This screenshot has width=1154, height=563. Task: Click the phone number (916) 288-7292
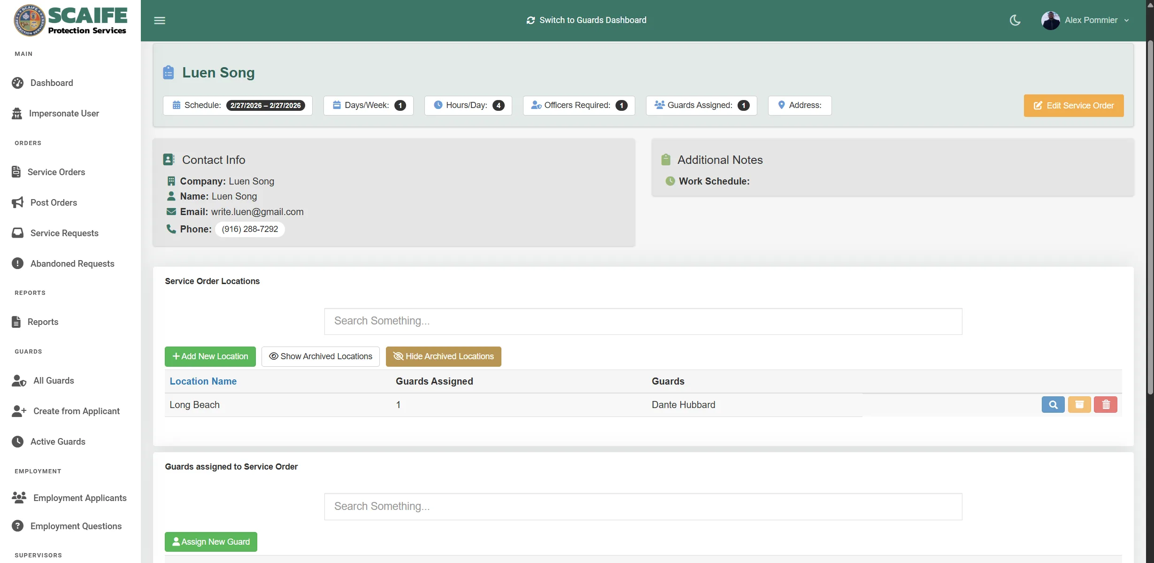(250, 230)
